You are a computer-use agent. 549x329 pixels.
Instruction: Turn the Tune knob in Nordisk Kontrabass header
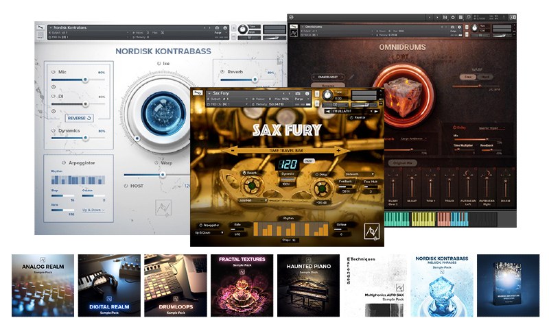pos(243,29)
